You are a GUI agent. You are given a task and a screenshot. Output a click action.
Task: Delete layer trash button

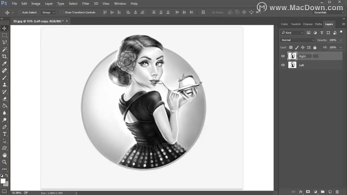[337, 192]
